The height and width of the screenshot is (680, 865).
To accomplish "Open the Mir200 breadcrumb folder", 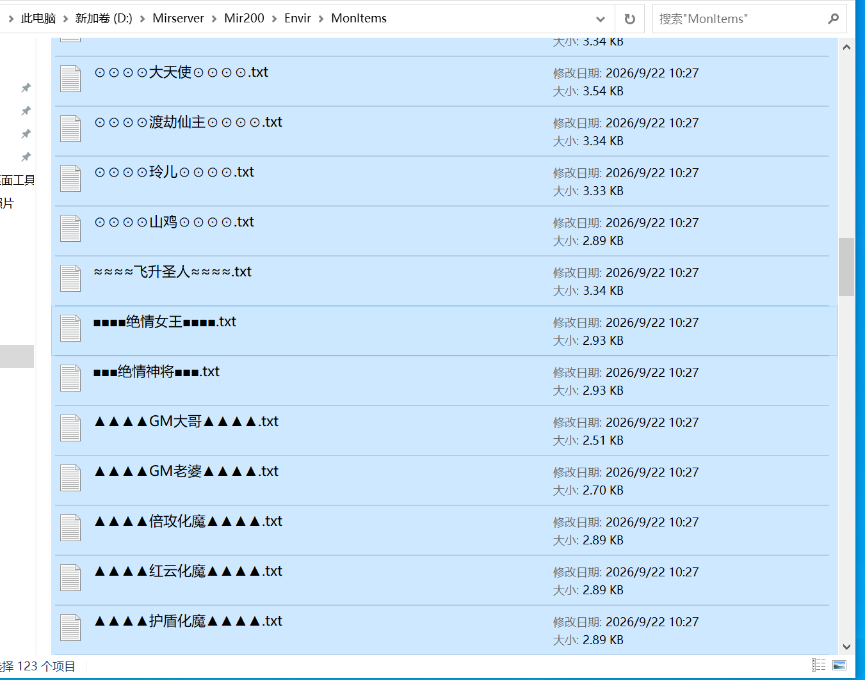I will 244,19.
